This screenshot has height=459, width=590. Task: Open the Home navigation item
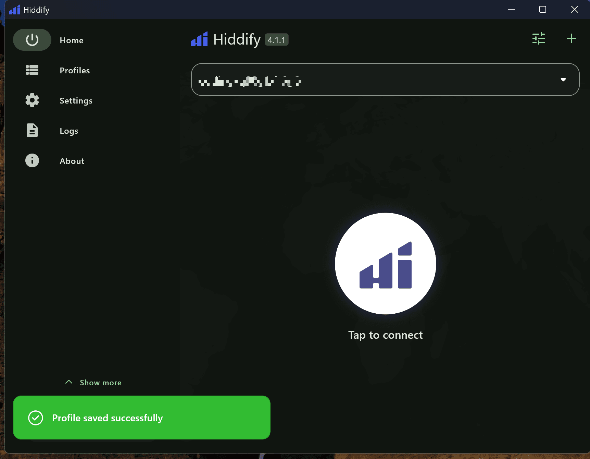pos(71,40)
